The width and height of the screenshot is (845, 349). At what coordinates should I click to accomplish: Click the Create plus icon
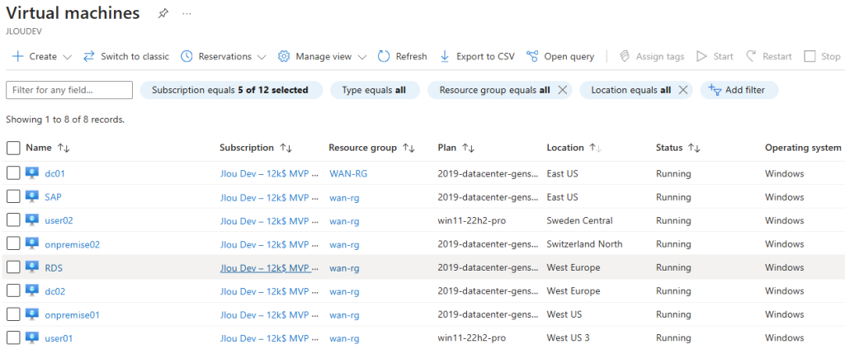point(17,57)
